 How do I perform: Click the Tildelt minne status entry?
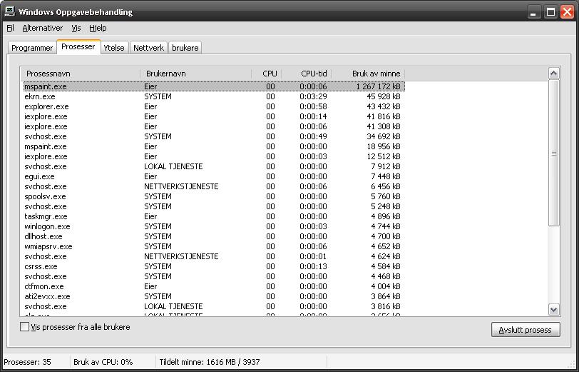tap(210, 362)
